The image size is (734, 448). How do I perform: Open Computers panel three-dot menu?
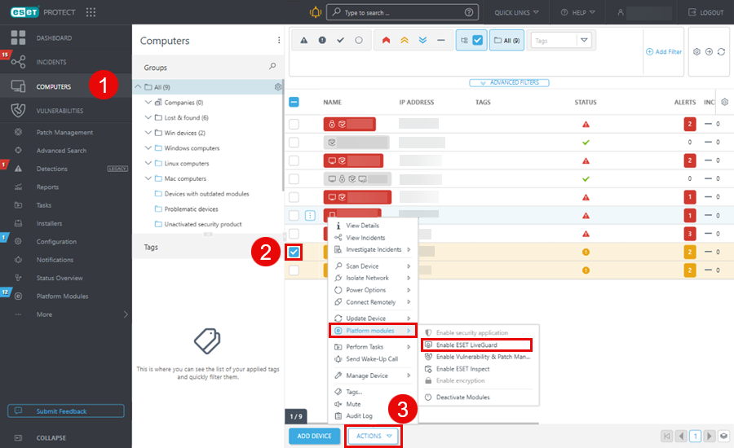coord(279,40)
